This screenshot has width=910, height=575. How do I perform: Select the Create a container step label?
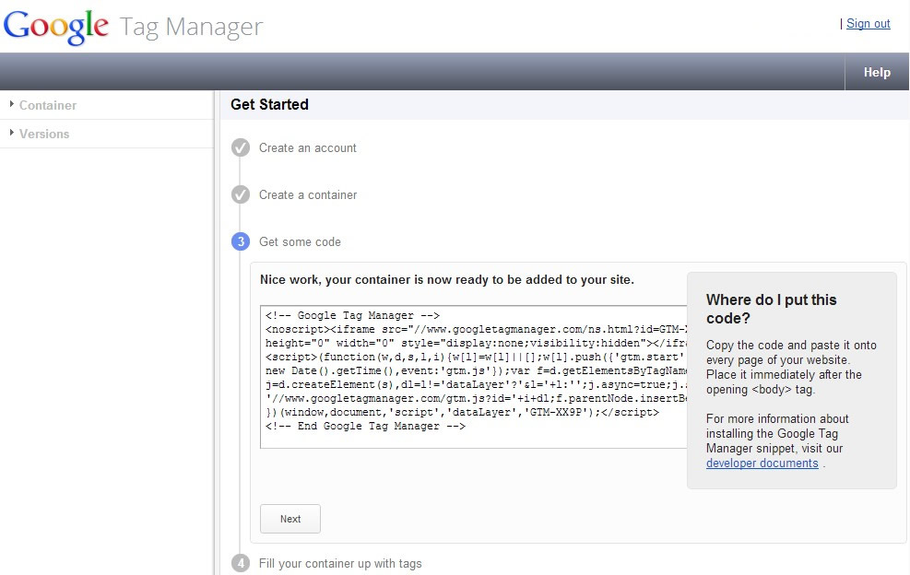pyautogui.click(x=308, y=195)
